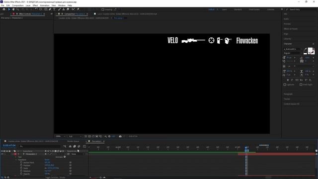Click the stroke color swatch in Character
The height and width of the screenshot is (179, 318).
[313, 52]
